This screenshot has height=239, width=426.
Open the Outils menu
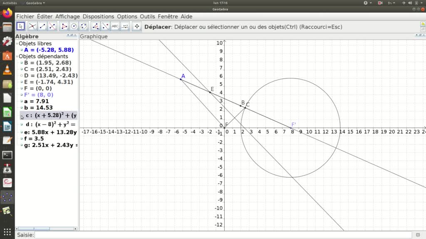click(147, 17)
